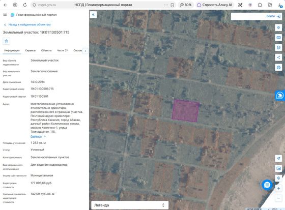Viewport: 285px width, 210px height.
Task: Bookmark this page with the bookmark icon
Action: point(173,5)
